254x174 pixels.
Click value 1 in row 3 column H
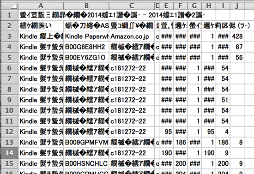(209, 36)
